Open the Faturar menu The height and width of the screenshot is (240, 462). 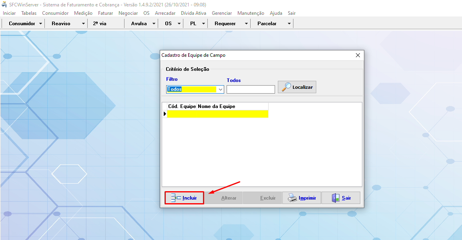click(x=105, y=13)
